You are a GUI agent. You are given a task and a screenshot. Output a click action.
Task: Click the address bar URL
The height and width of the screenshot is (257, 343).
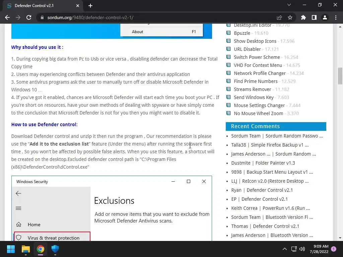click(90, 17)
